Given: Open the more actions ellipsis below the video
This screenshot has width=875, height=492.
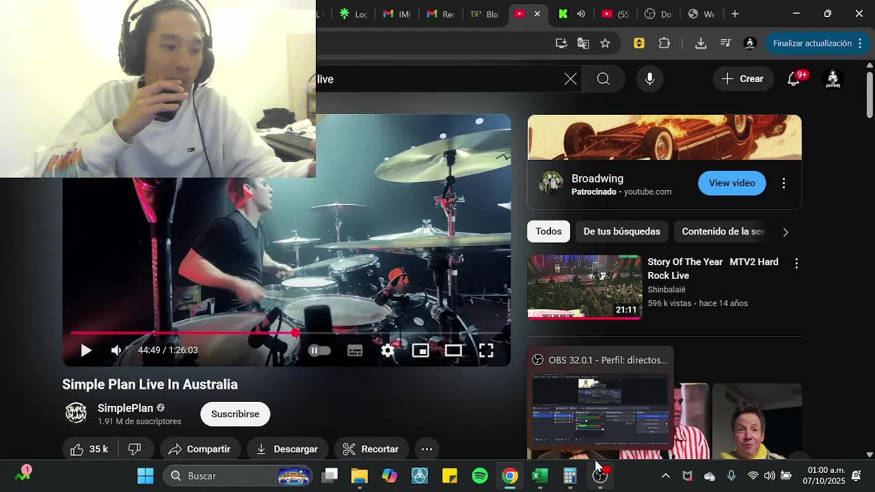Looking at the screenshot, I should (x=427, y=449).
